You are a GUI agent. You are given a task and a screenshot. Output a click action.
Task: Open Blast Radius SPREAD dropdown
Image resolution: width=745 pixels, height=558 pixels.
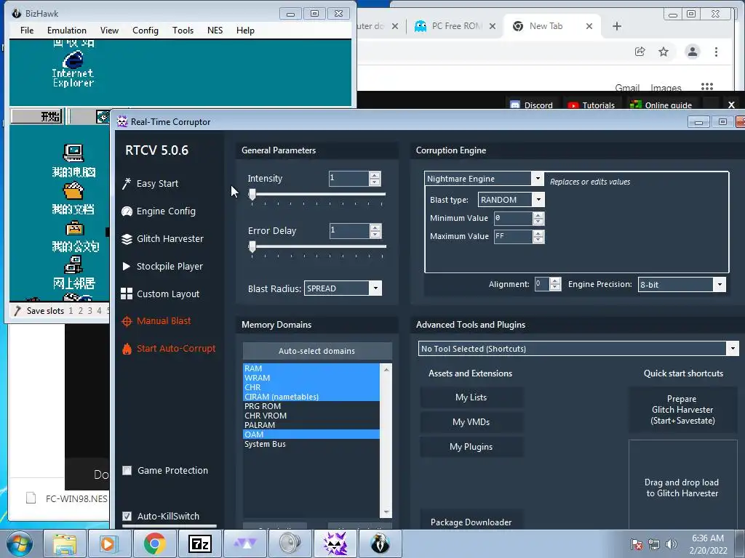coord(375,288)
